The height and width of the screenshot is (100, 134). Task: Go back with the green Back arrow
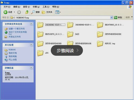click(x=5, y=12)
